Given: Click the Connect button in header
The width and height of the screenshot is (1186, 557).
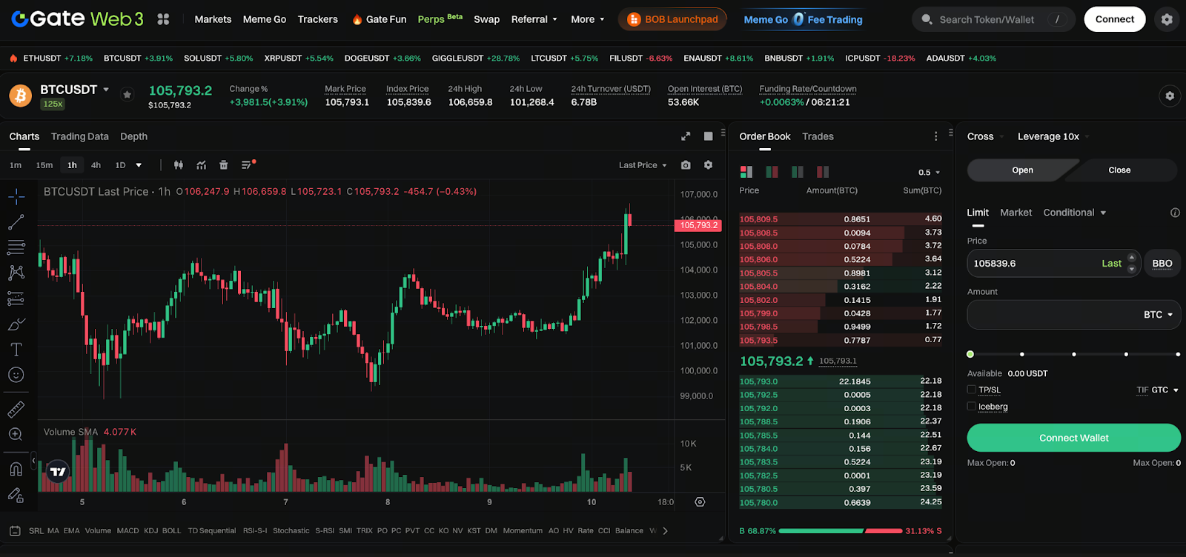Looking at the screenshot, I should click(1115, 19).
